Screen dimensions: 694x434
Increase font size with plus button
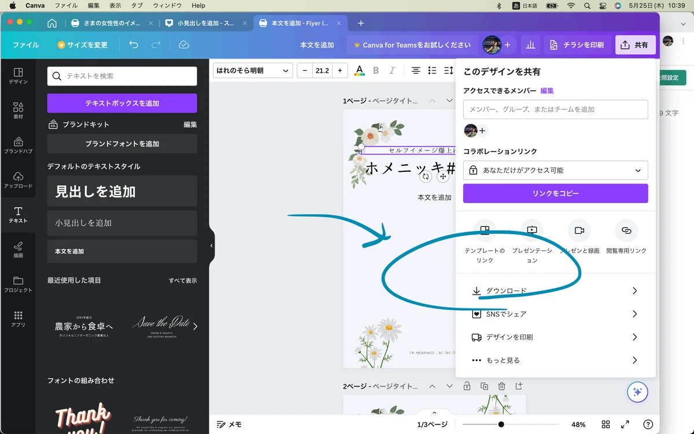[x=339, y=71]
